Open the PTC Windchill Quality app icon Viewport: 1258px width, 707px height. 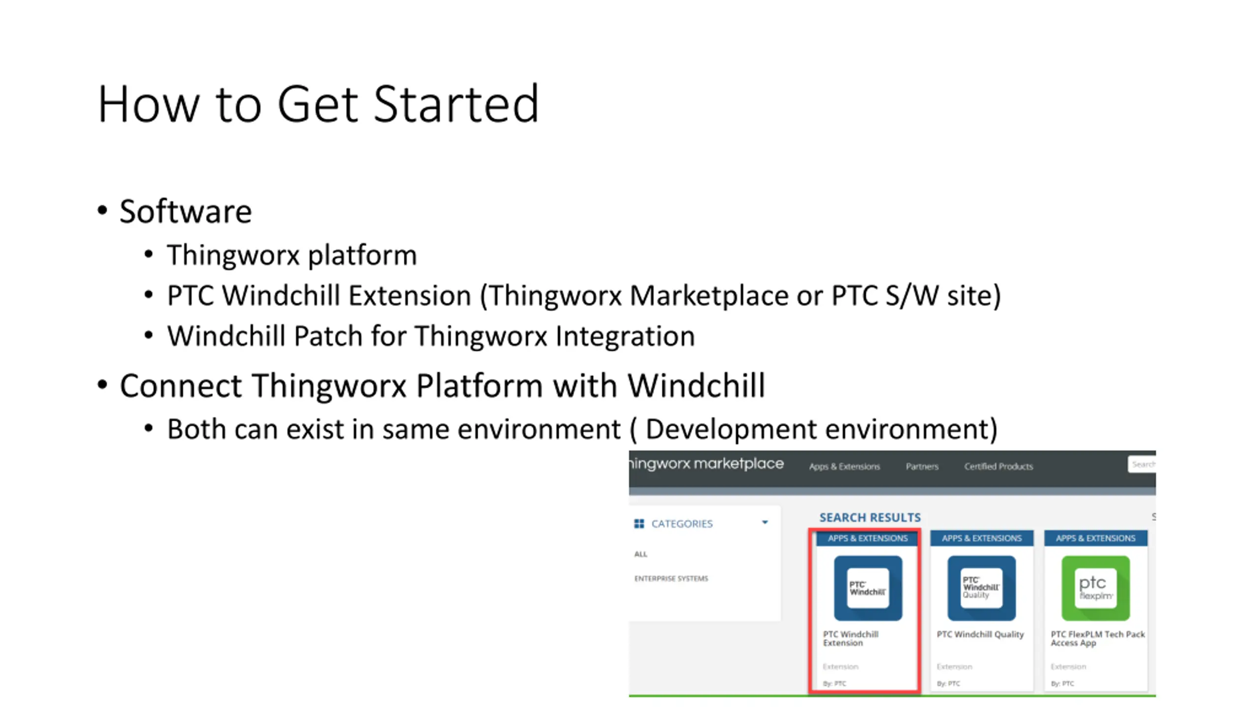point(981,588)
